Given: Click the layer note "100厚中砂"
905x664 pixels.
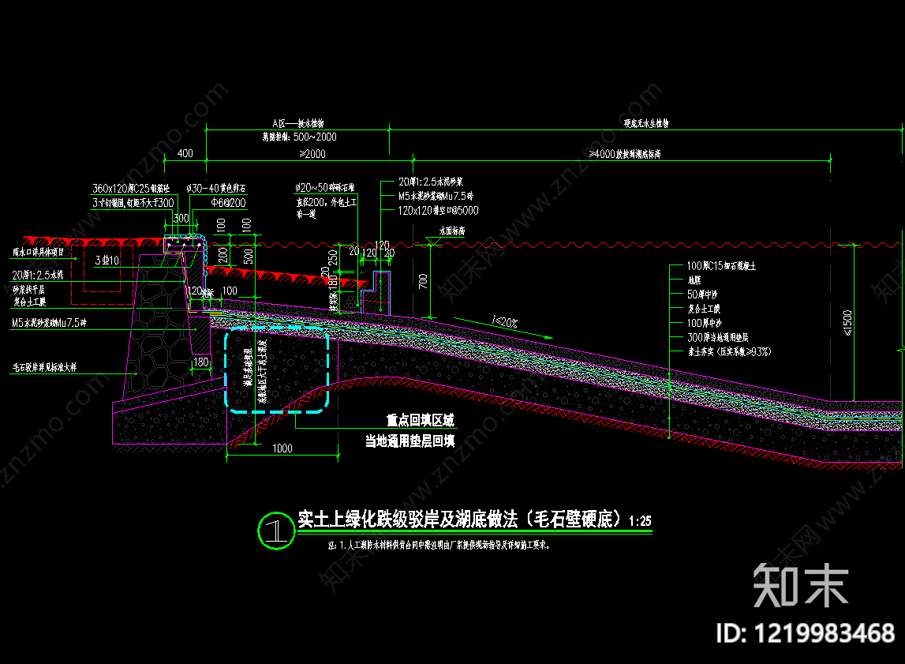Looking at the screenshot, I should pyautogui.click(x=704, y=323).
